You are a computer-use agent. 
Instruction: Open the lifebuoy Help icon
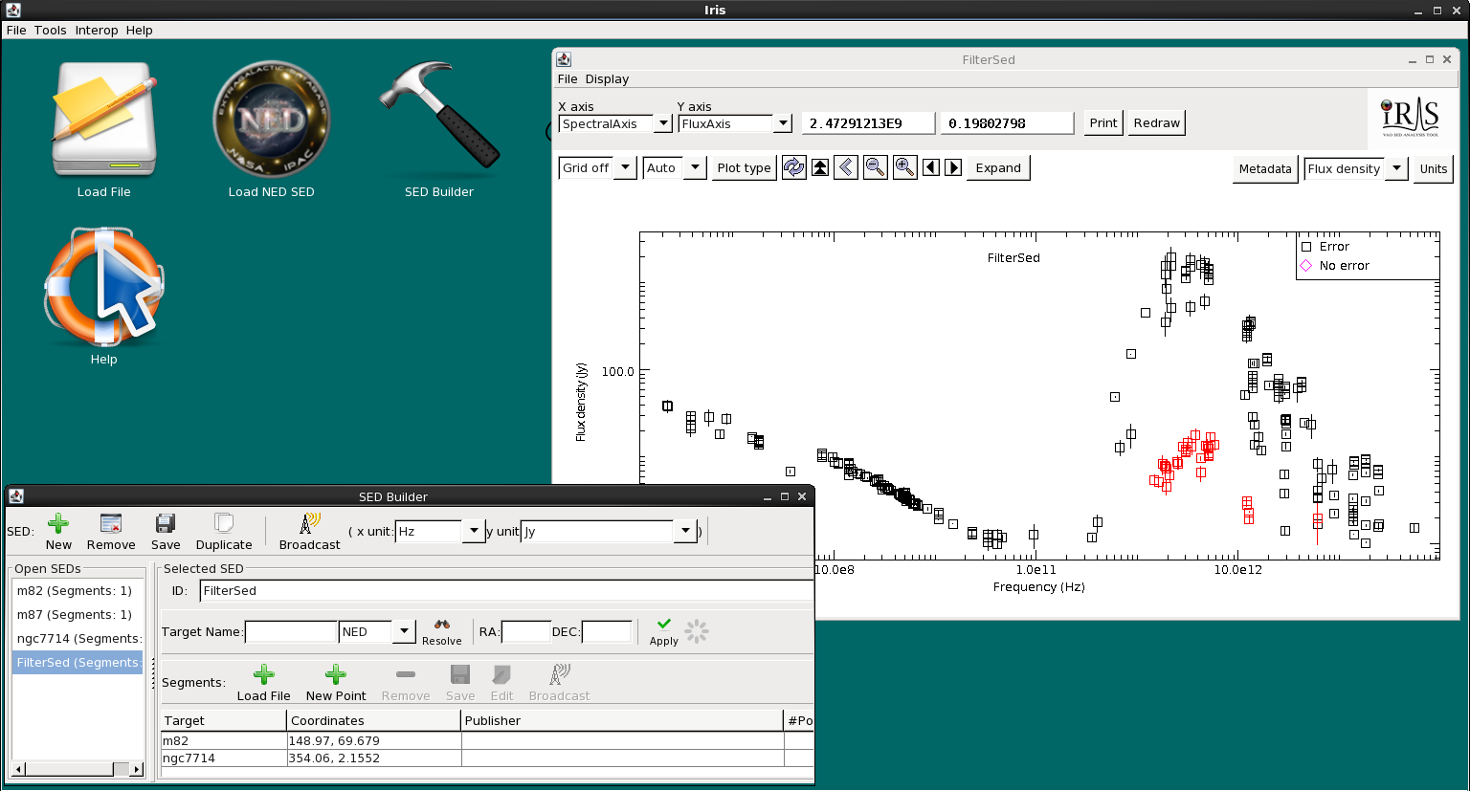click(103, 287)
